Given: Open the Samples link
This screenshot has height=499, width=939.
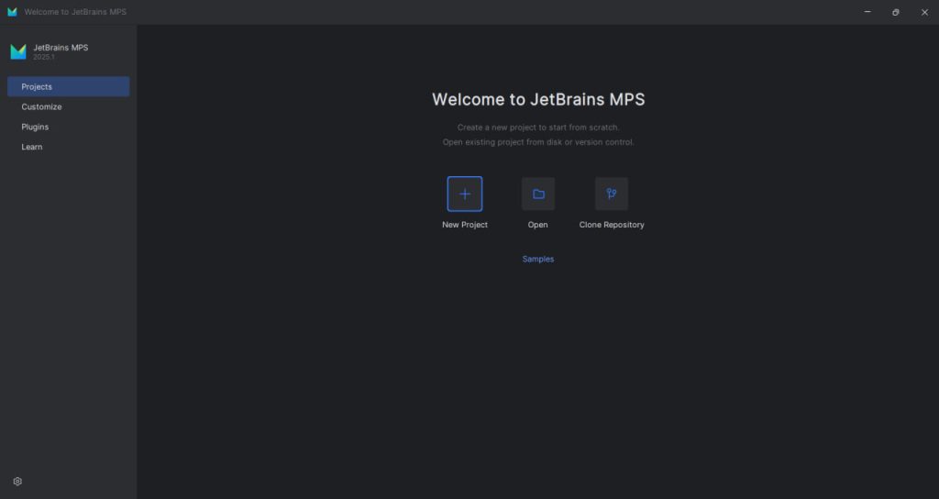Looking at the screenshot, I should [x=537, y=259].
